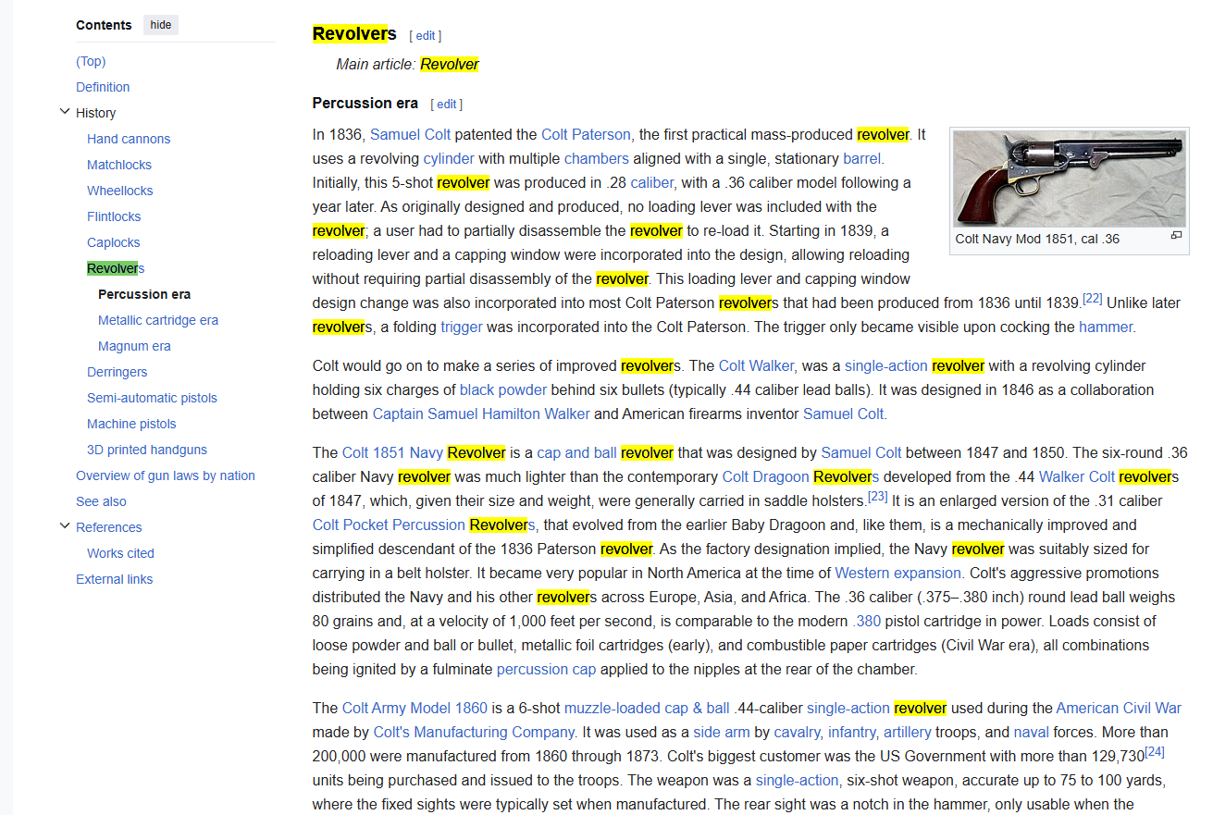Jump to Works cited in Contents
The width and height of the screenshot is (1213, 815).
pyautogui.click(x=120, y=553)
